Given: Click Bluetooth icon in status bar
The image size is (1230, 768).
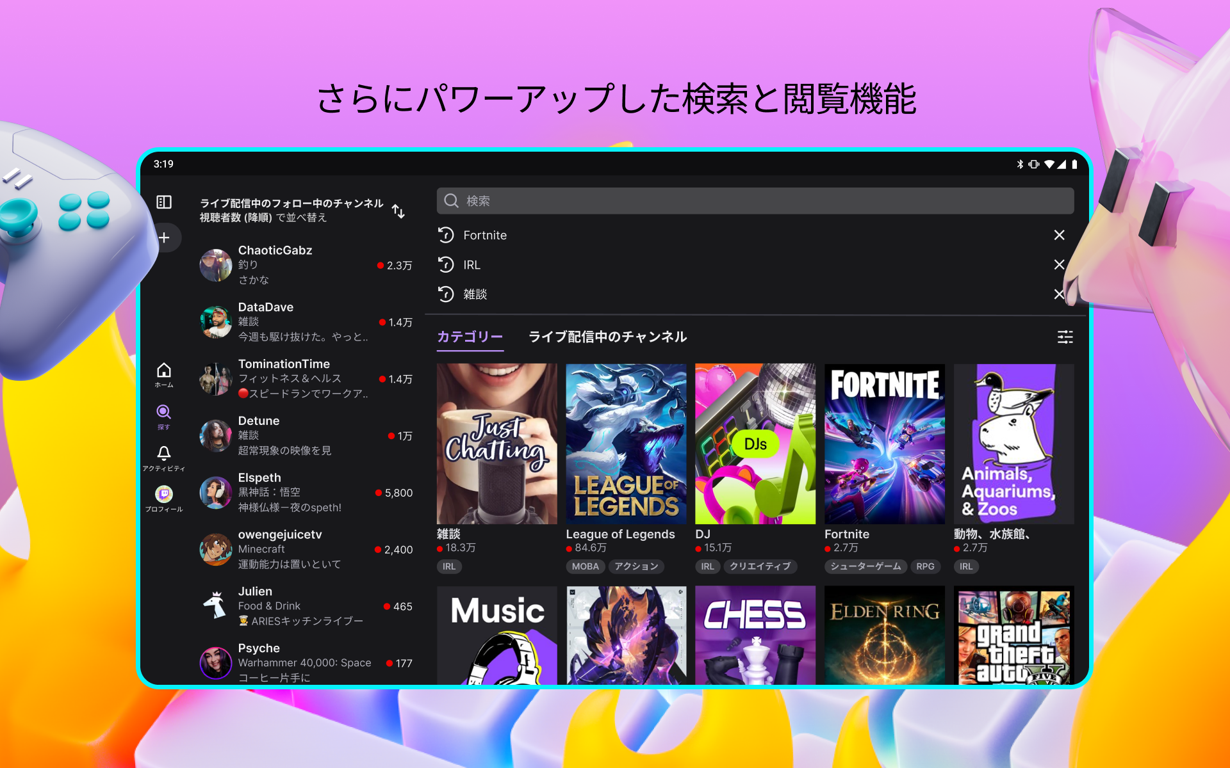Looking at the screenshot, I should [x=1020, y=164].
